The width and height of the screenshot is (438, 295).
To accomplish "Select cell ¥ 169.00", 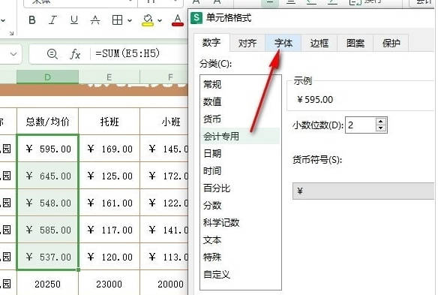I will point(109,149).
